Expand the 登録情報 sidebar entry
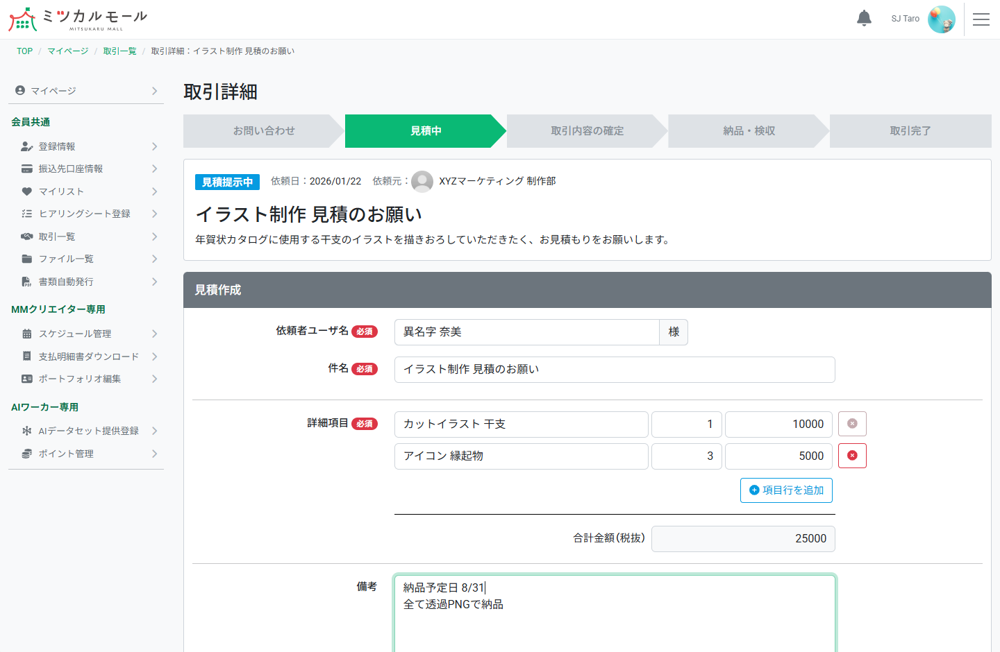This screenshot has width=1000, height=652. 154,146
